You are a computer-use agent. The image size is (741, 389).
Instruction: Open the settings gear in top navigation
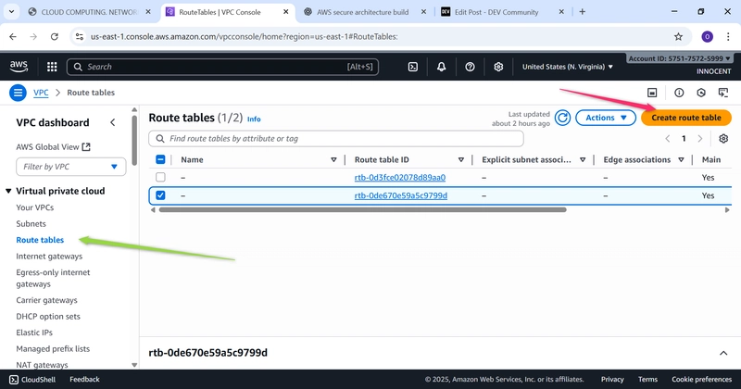click(x=498, y=67)
